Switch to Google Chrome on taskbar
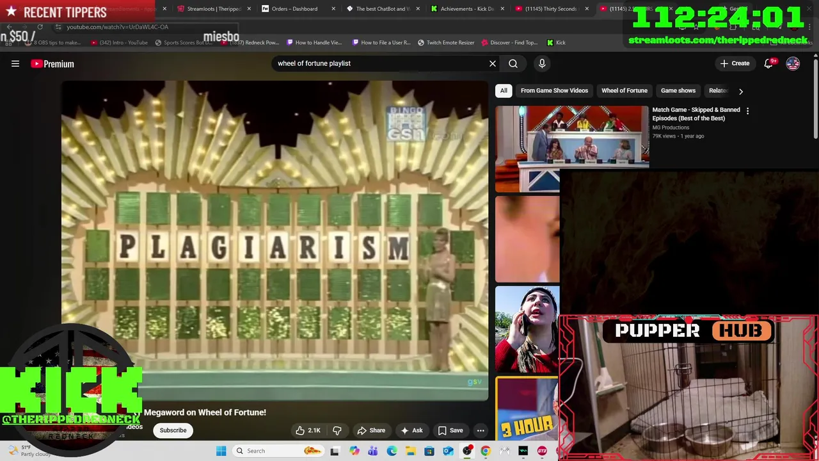 click(486, 451)
